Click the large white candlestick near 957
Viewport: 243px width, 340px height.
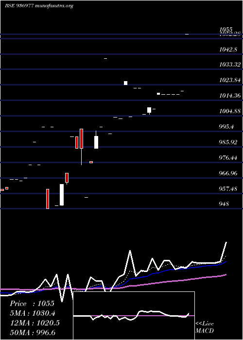click(62, 195)
